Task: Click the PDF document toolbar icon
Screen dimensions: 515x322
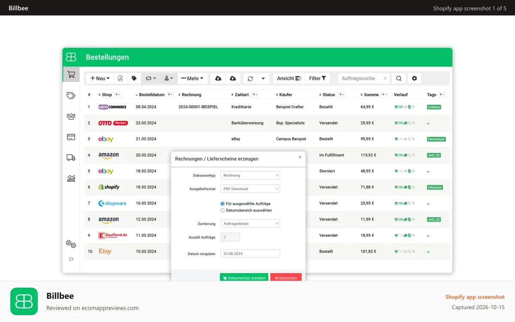Action: [x=120, y=78]
